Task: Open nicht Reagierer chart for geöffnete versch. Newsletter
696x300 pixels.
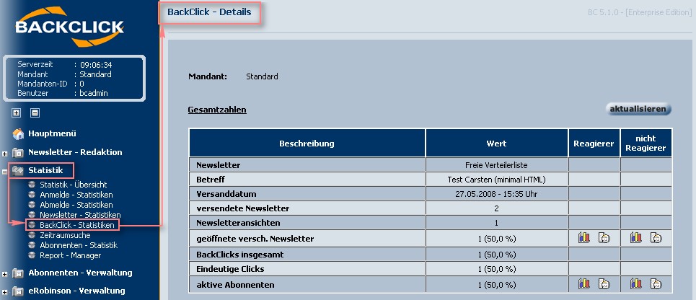Action: point(636,238)
